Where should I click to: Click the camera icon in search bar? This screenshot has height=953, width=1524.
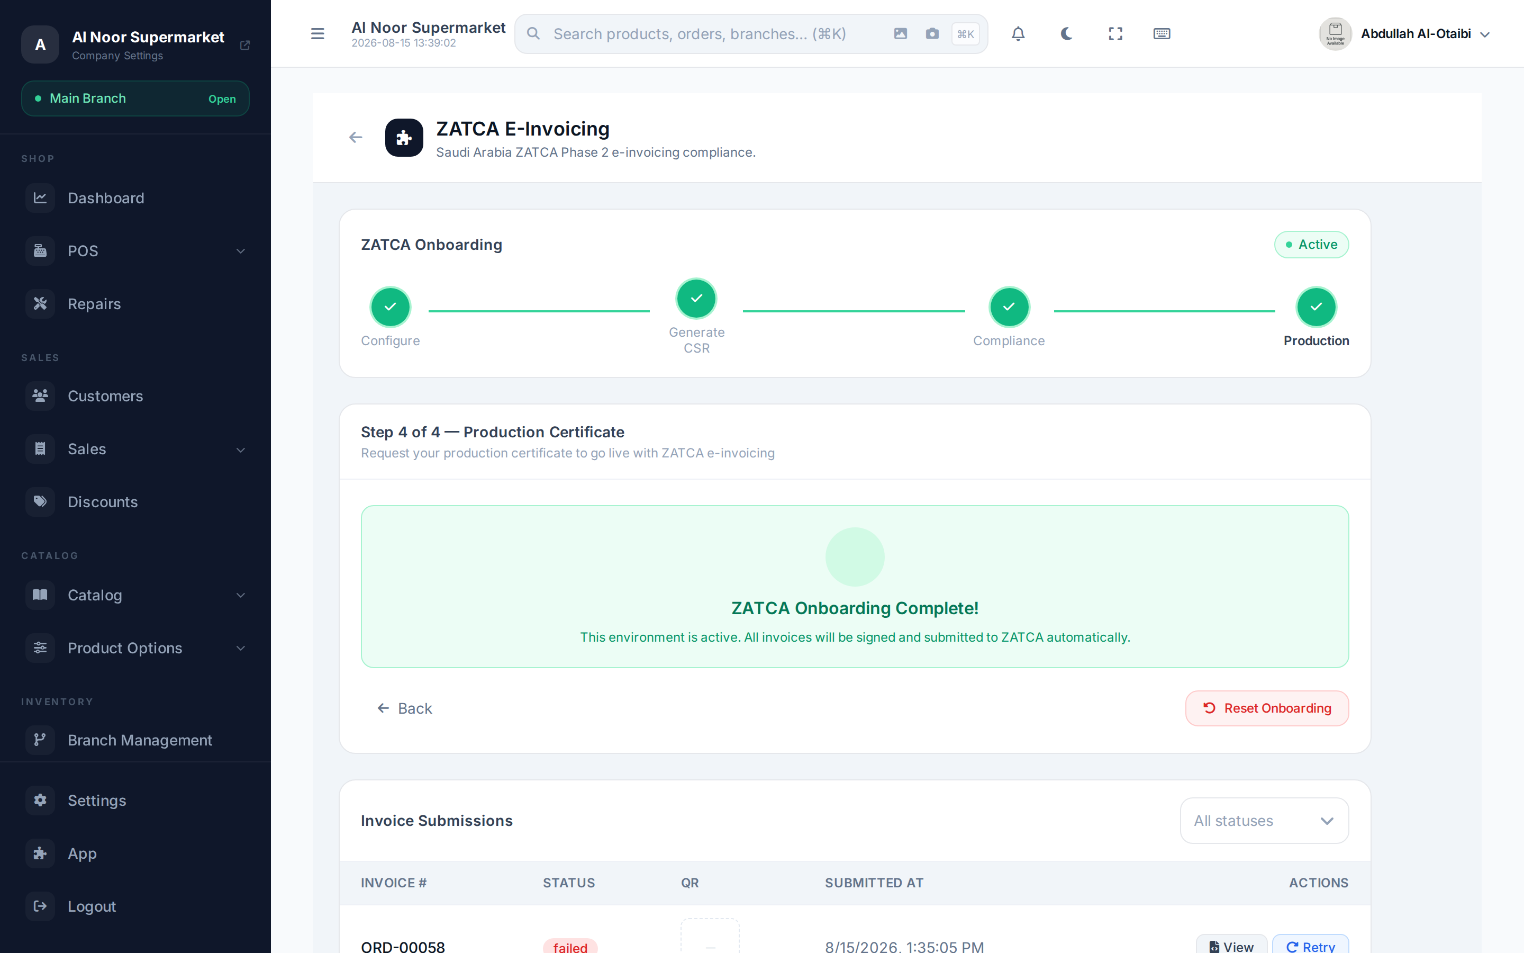[932, 33]
